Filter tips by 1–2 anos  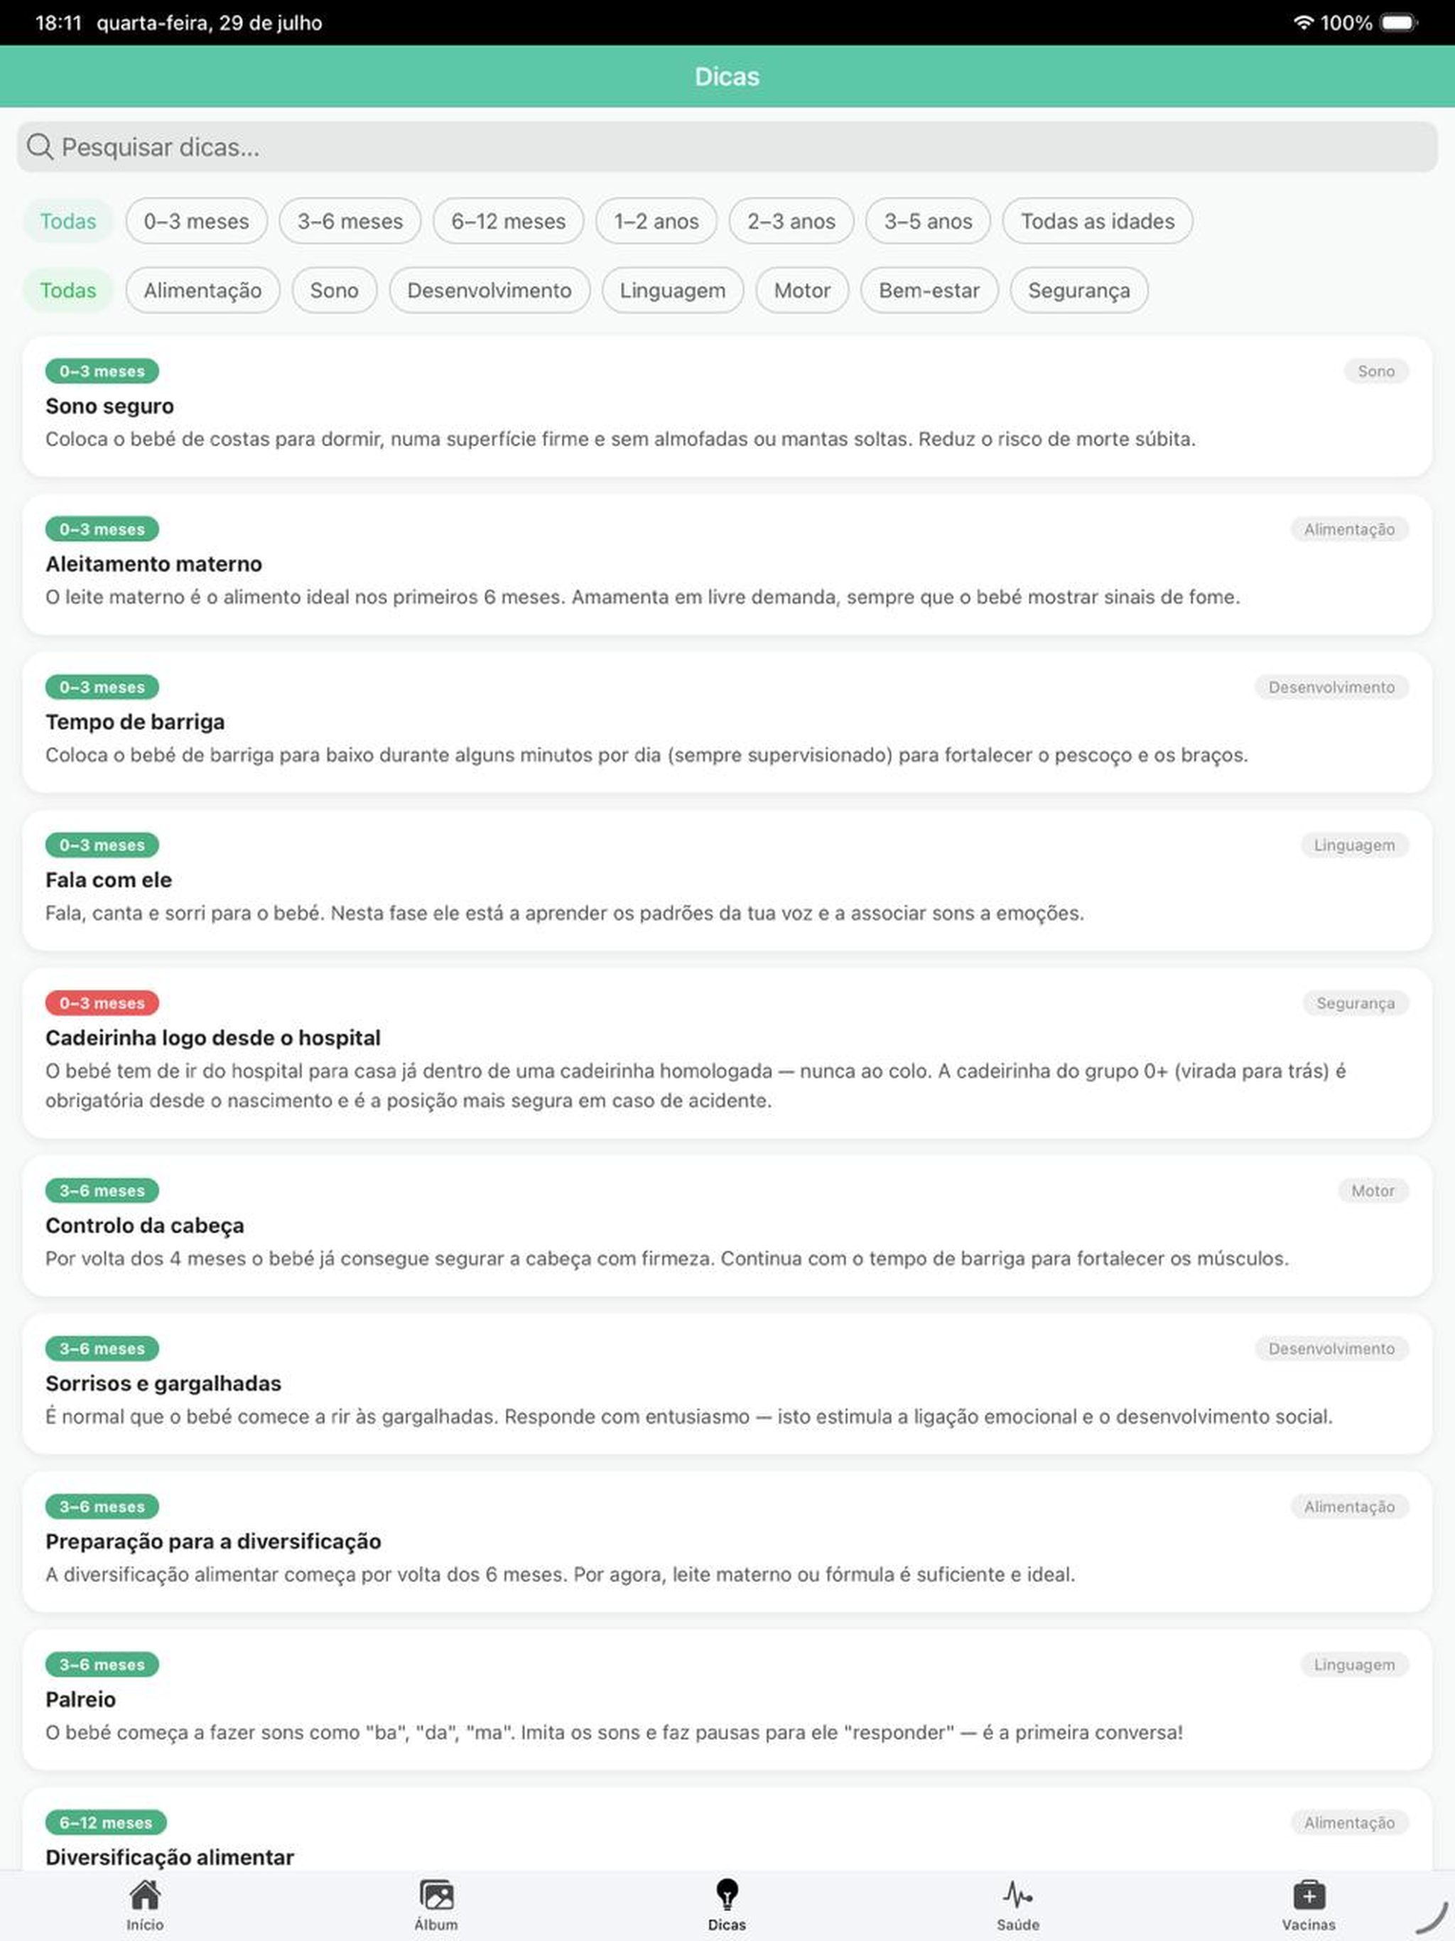tap(656, 221)
